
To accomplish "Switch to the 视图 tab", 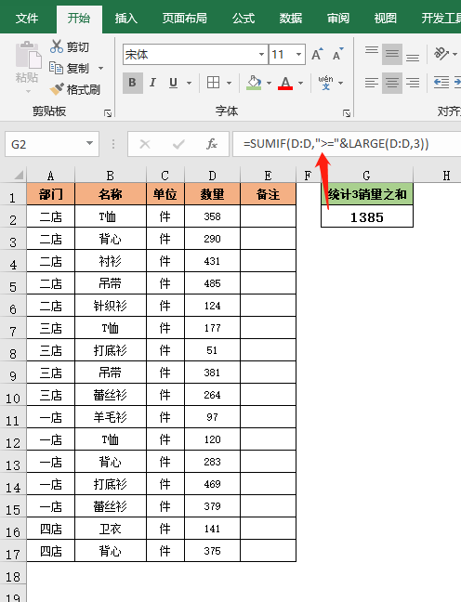I will pyautogui.click(x=386, y=18).
